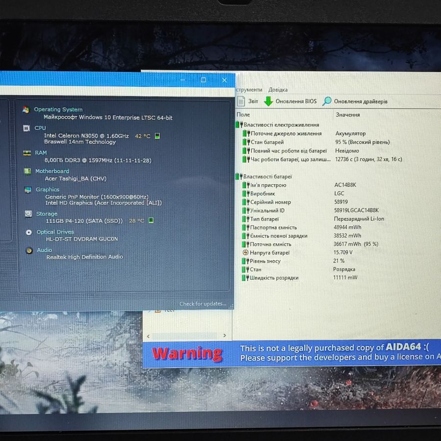Click the report page icon beside Звіт
The image size is (441, 441).
241,101
